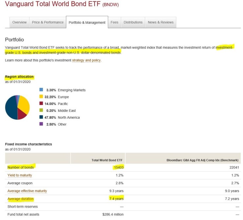243x220 pixels.
Task: Click the Other purple legend swatch
Action: pyautogui.click(x=41, y=124)
